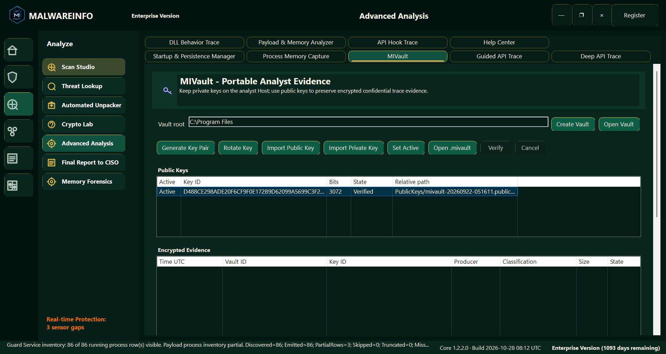Image resolution: width=666 pixels, height=354 pixels.
Task: Click Guard Service inventory status message
Action: tap(218, 345)
